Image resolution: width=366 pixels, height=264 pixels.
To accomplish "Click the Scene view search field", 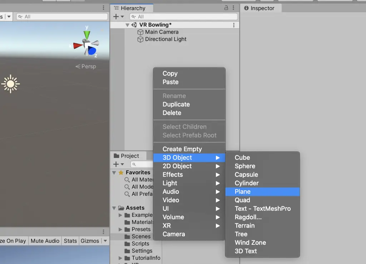I will coord(62,16).
